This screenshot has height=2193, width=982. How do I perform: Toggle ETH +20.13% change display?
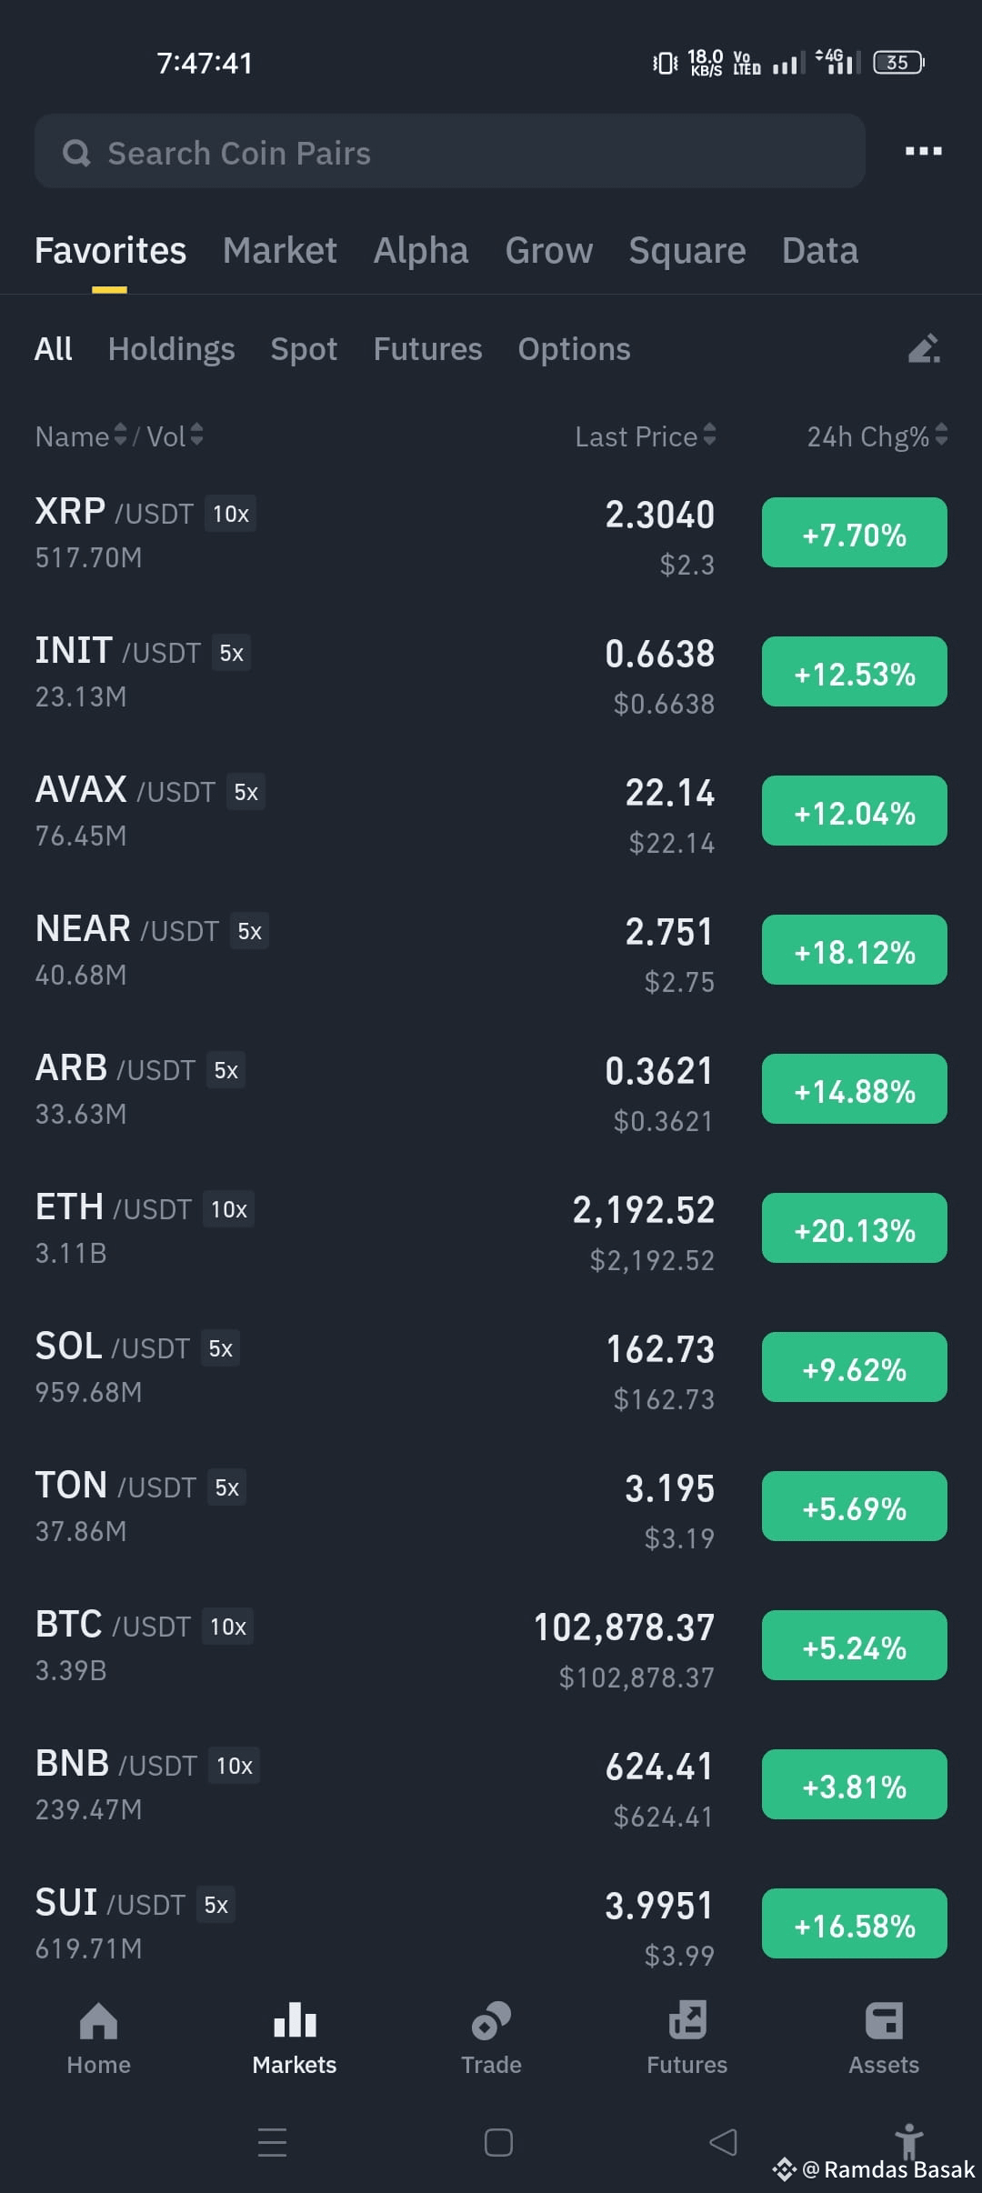[x=854, y=1228]
